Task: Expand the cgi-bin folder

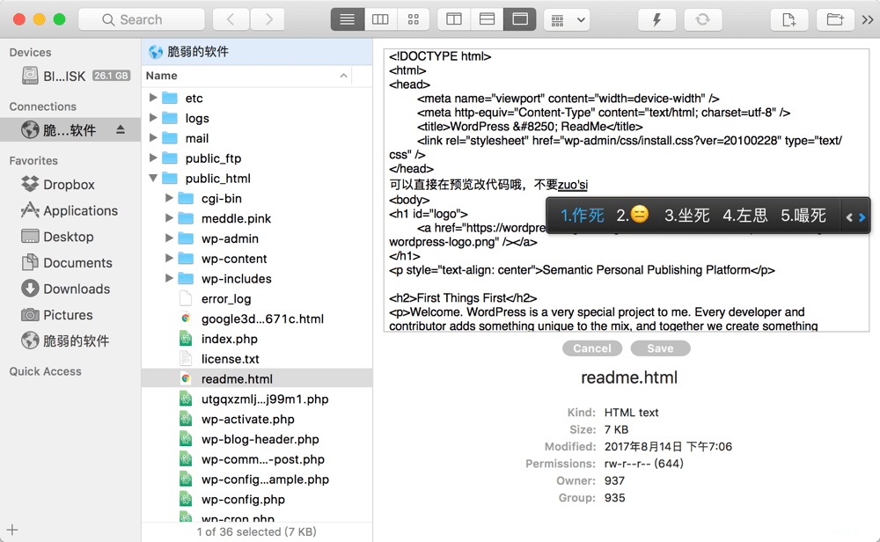Action: click(x=169, y=198)
